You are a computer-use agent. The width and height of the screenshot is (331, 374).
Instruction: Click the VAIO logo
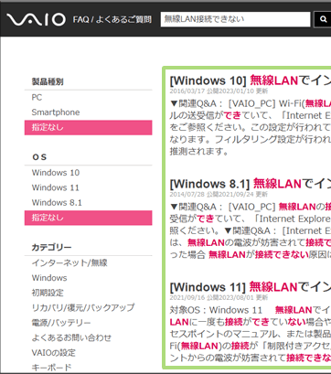(36, 19)
